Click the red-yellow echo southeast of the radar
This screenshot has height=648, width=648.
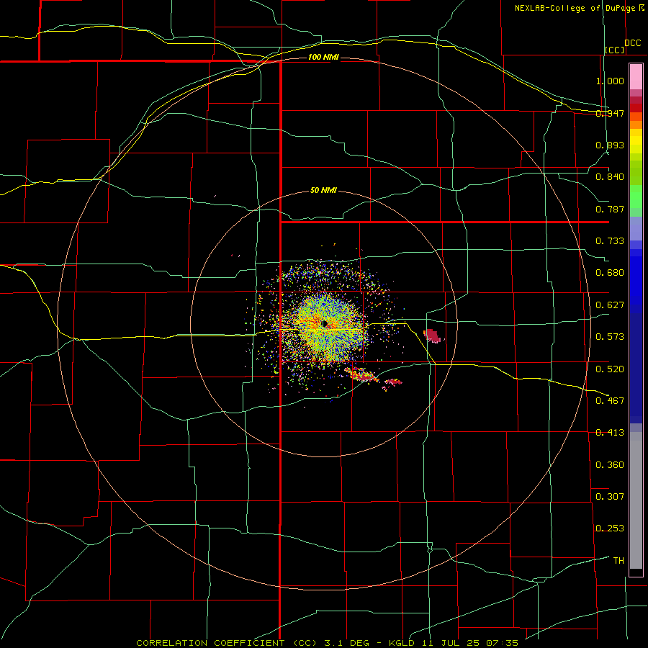tap(362, 375)
